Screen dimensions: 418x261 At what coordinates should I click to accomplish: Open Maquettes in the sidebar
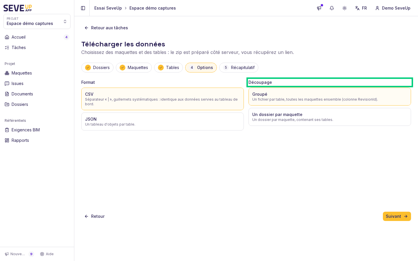click(x=37, y=73)
